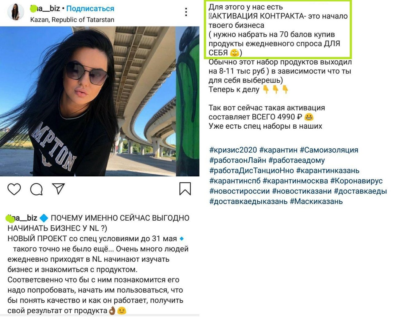Open hashtag #Самоизоляция
The width and height of the screenshot is (393, 317).
pos(329,150)
